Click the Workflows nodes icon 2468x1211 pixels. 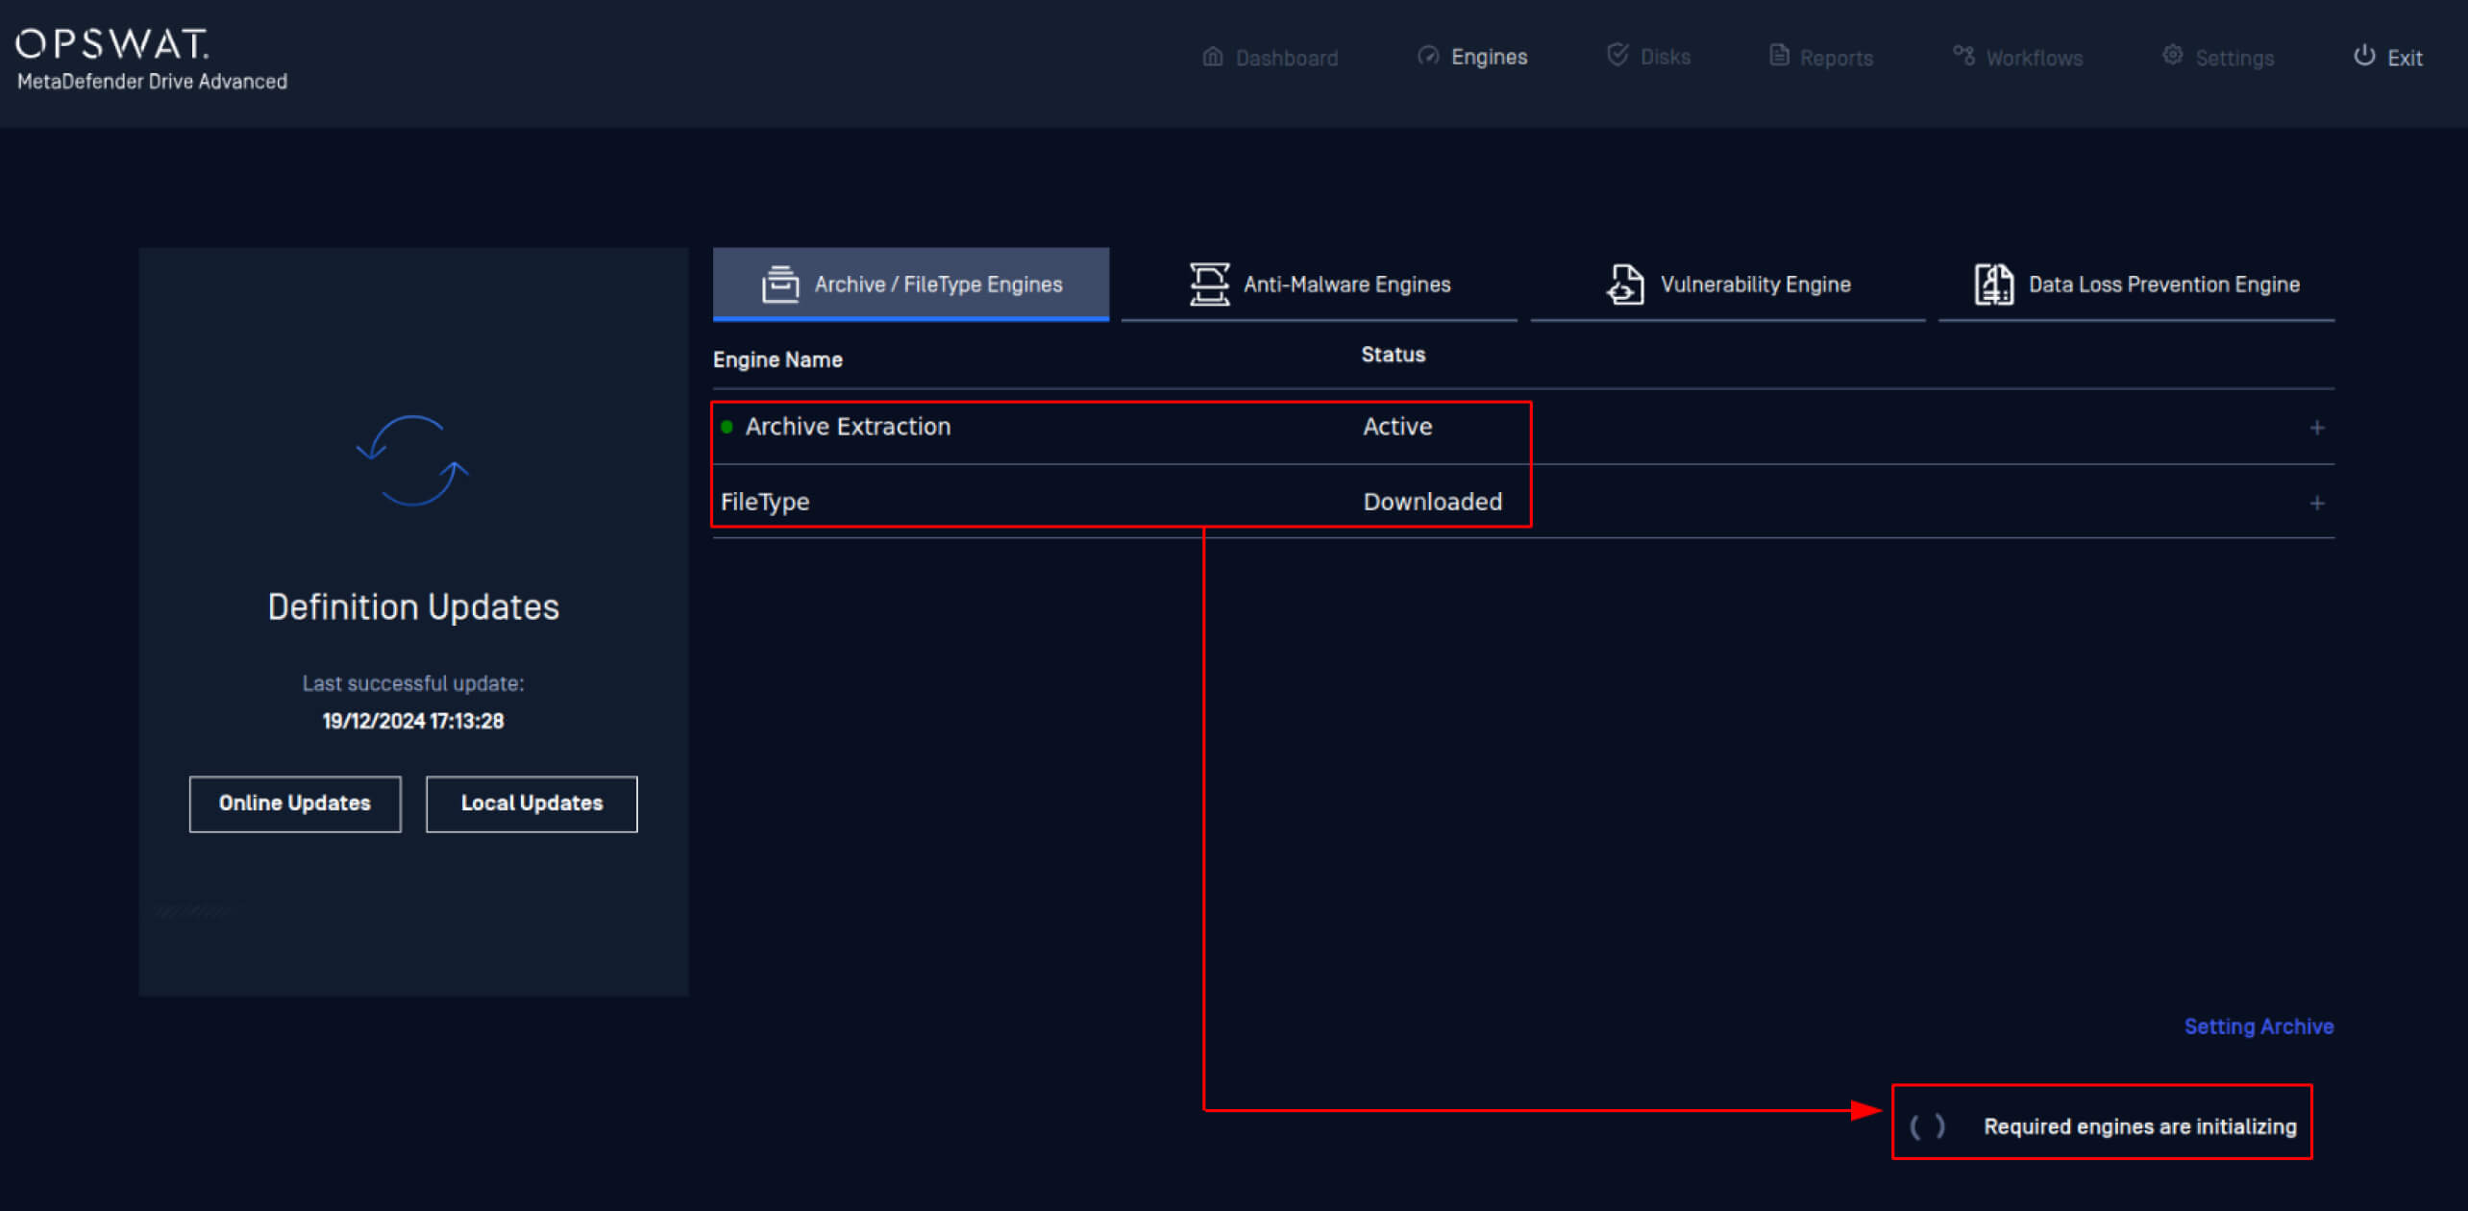coord(1963,56)
